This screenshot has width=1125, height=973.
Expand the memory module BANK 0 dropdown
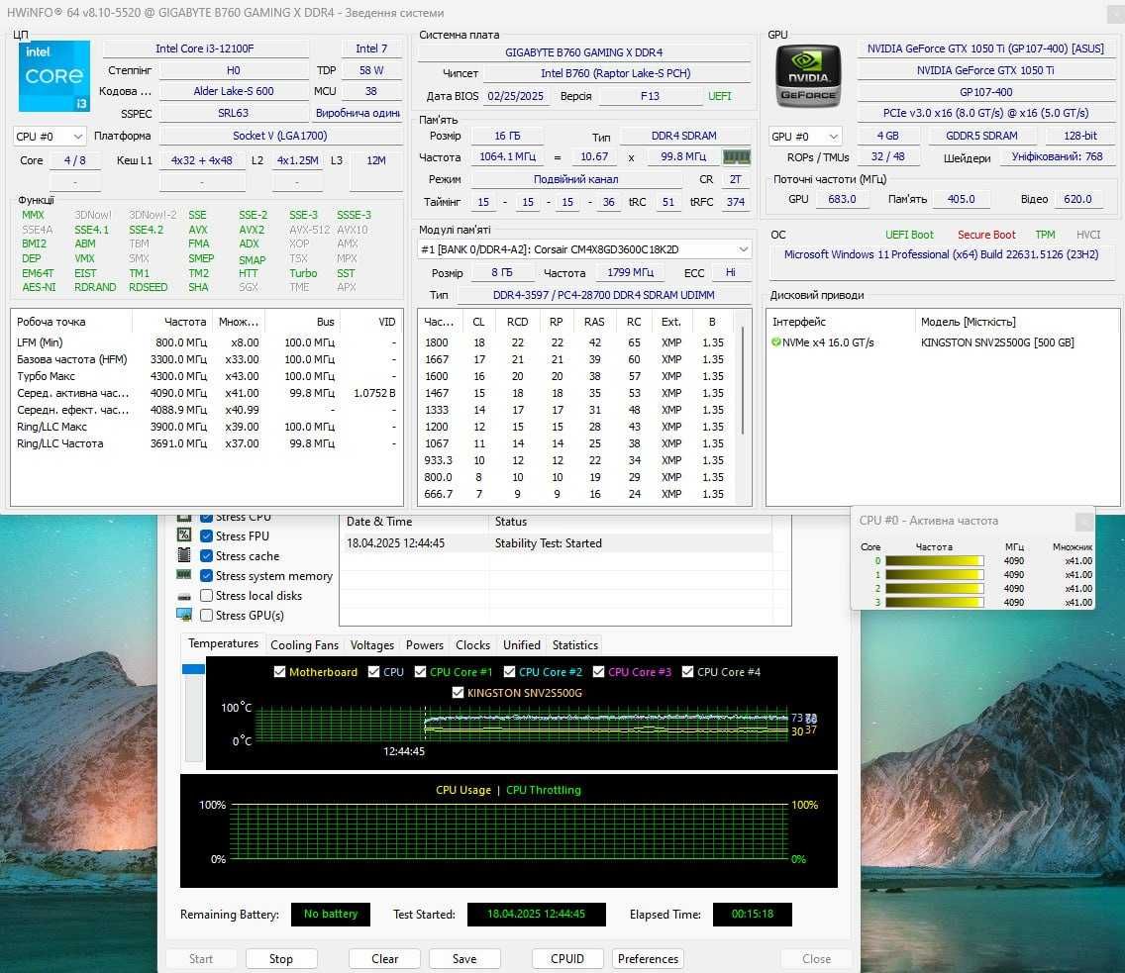coord(584,249)
